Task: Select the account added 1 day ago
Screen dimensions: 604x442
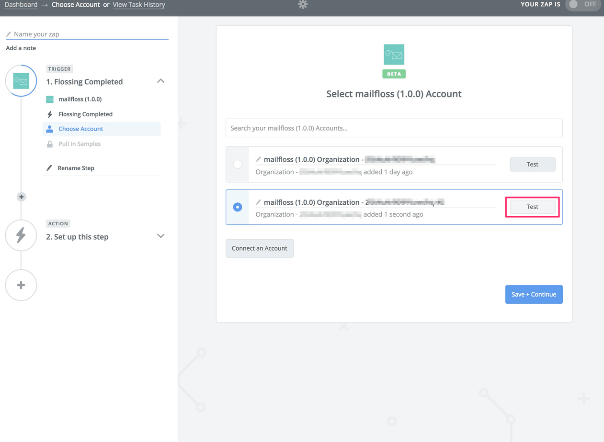Action: 238,164
